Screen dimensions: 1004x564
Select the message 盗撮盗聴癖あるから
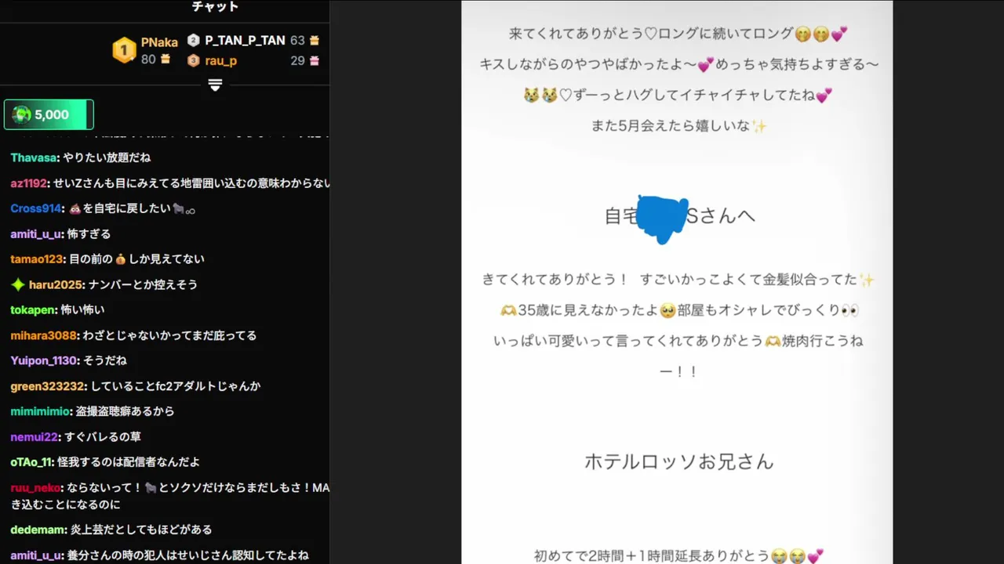124,411
